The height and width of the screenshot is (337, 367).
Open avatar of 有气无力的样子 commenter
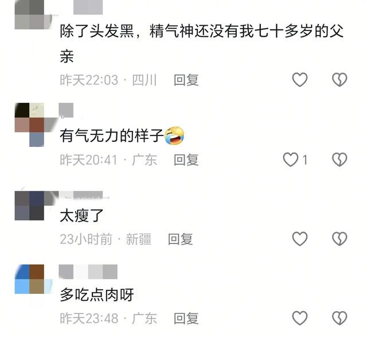(x=33, y=125)
